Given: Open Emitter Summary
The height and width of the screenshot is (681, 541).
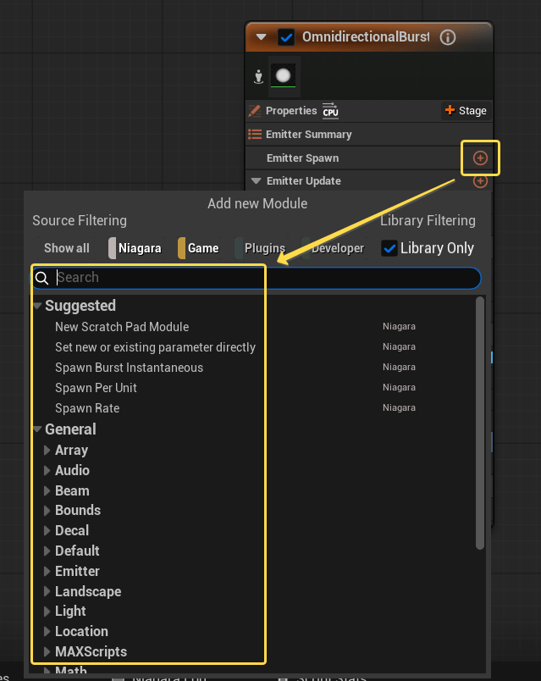Looking at the screenshot, I should point(369,134).
